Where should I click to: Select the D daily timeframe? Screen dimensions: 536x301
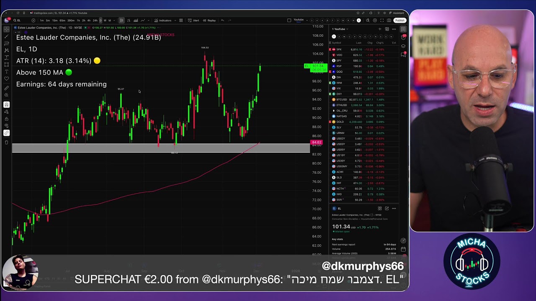point(100,20)
